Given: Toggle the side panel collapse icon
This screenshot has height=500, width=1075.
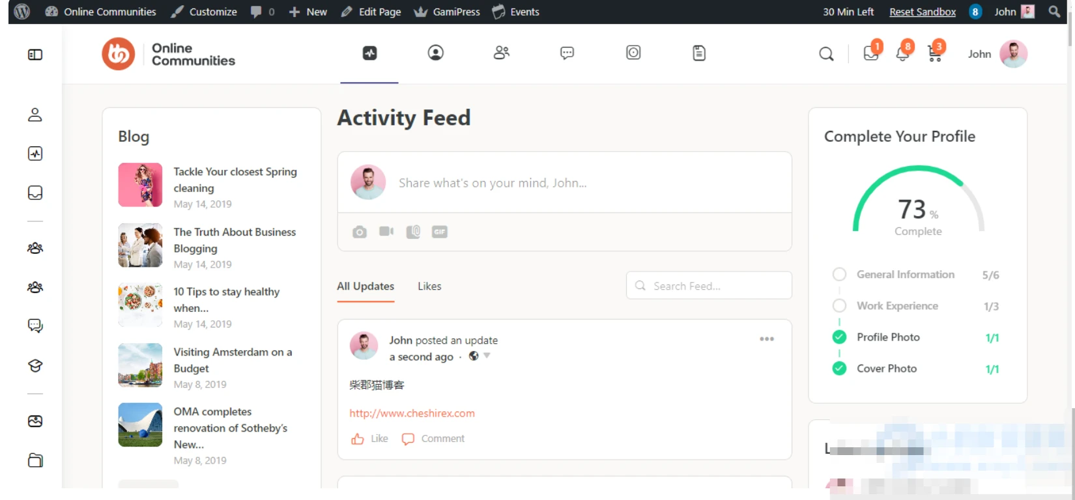Looking at the screenshot, I should click(35, 55).
